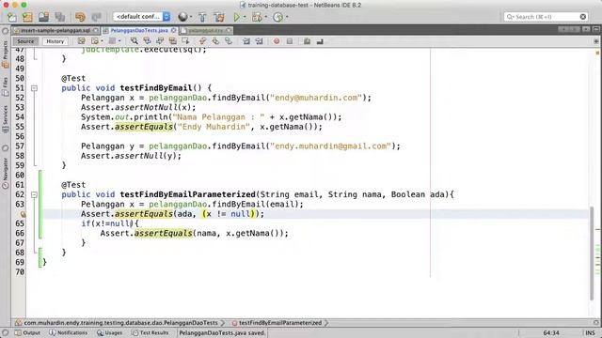Expand the Run button dropdown arrow

click(245, 17)
